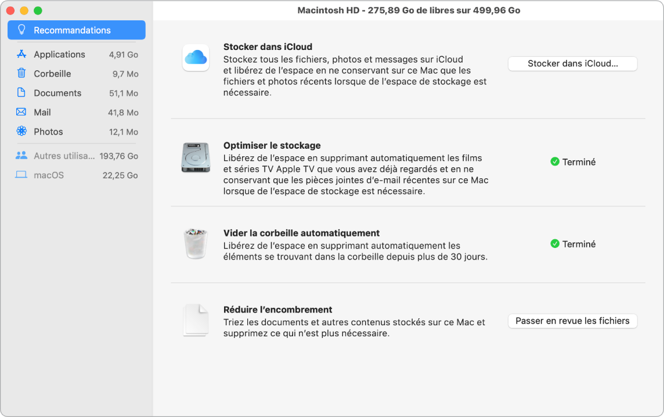
Task: Click the full trash can icon
Action: [x=196, y=243]
